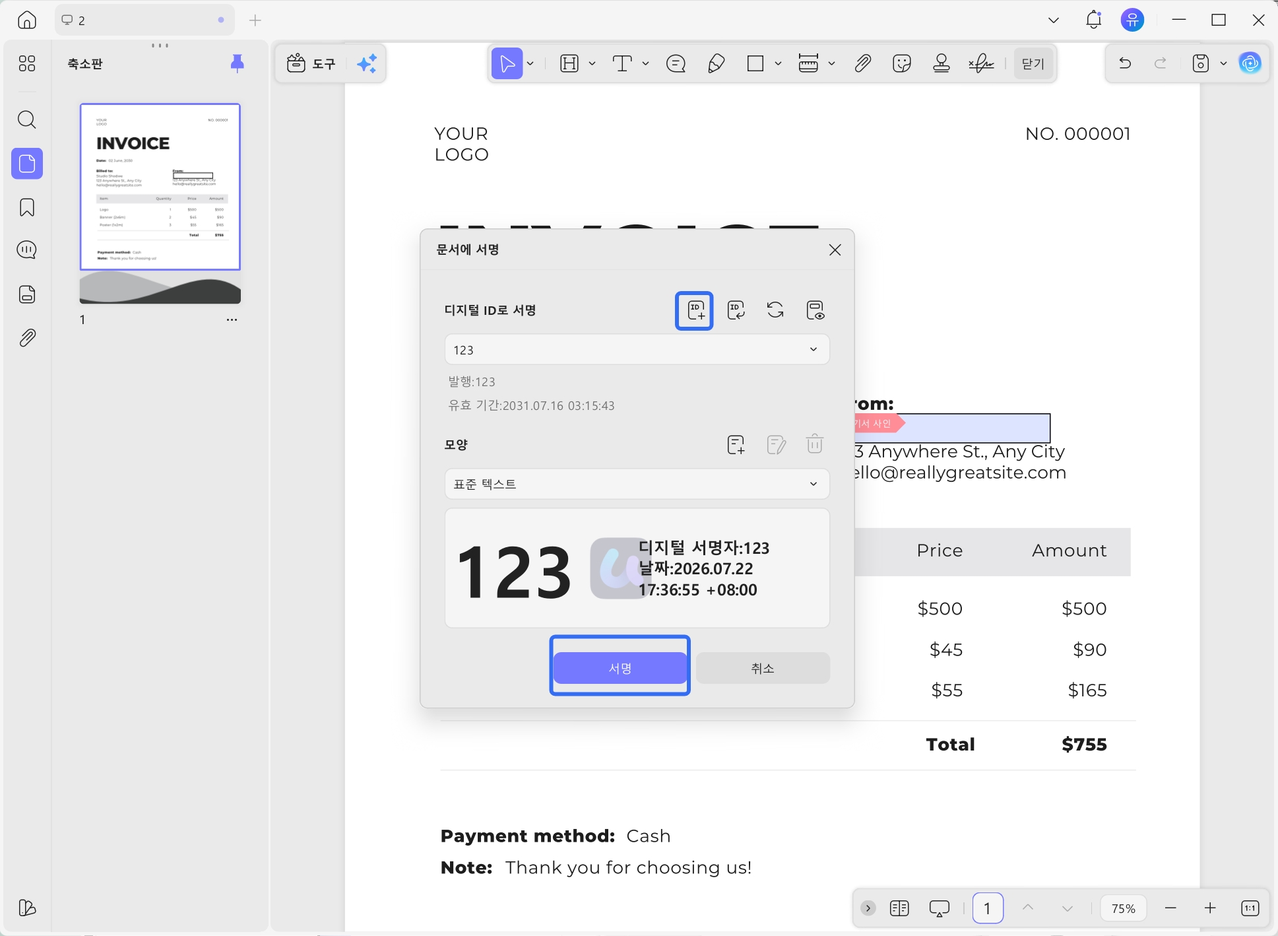Go to the Home icon in title bar
The image size is (1278, 936).
click(x=27, y=20)
